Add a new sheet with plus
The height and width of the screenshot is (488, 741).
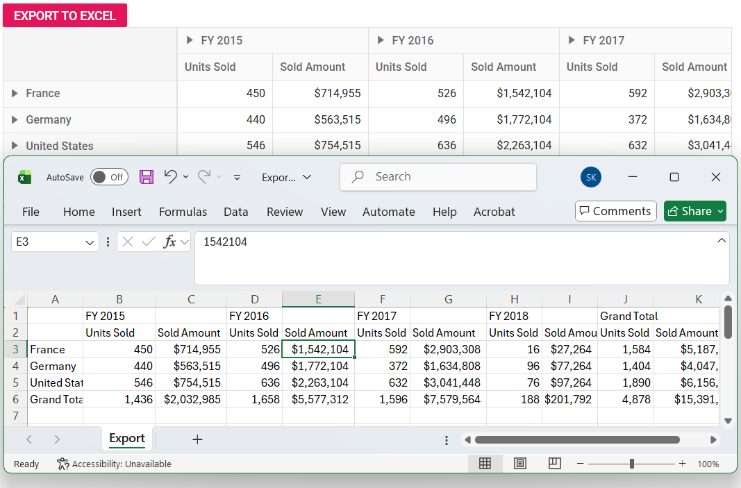[x=197, y=439]
